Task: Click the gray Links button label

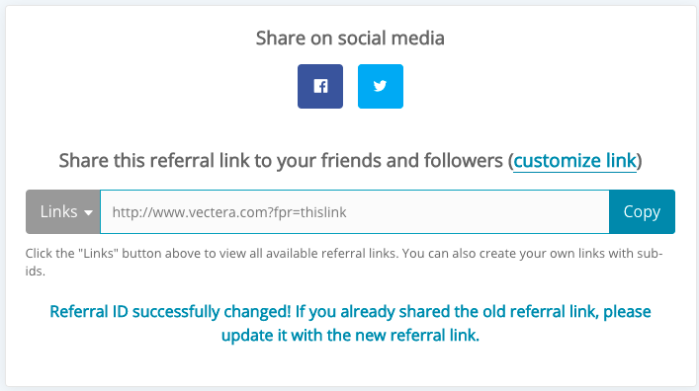Action: tap(59, 212)
